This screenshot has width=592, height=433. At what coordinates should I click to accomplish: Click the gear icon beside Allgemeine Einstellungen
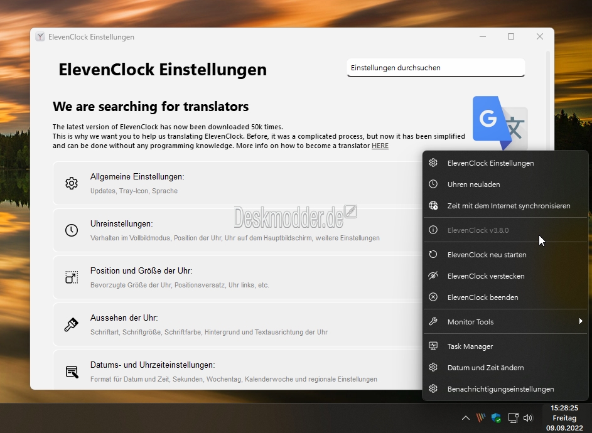click(72, 183)
